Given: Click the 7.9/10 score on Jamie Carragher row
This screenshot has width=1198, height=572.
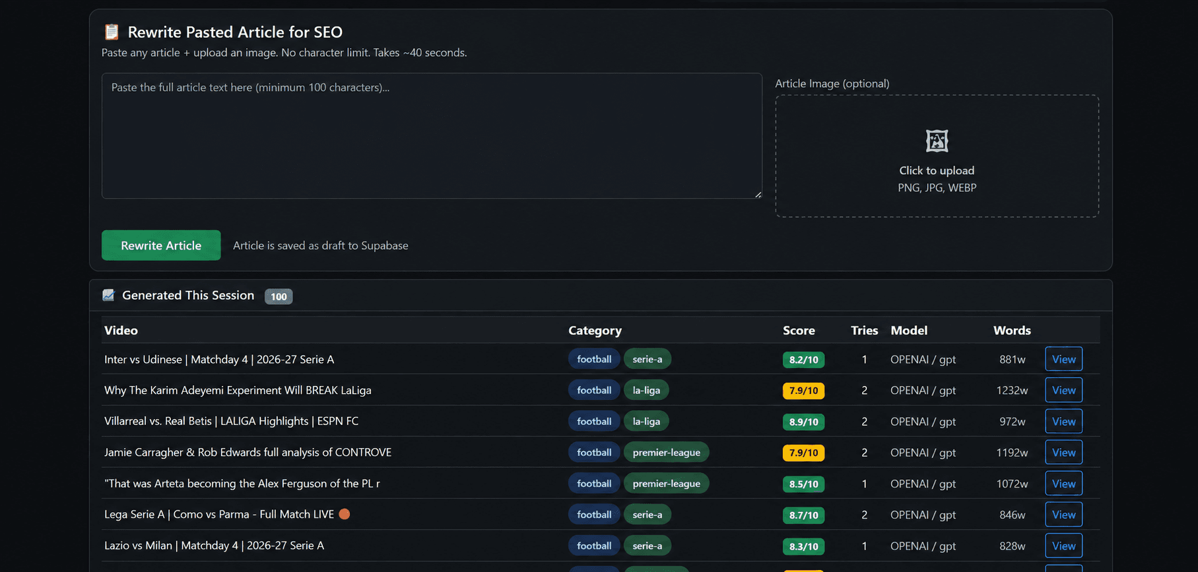Looking at the screenshot, I should point(803,453).
